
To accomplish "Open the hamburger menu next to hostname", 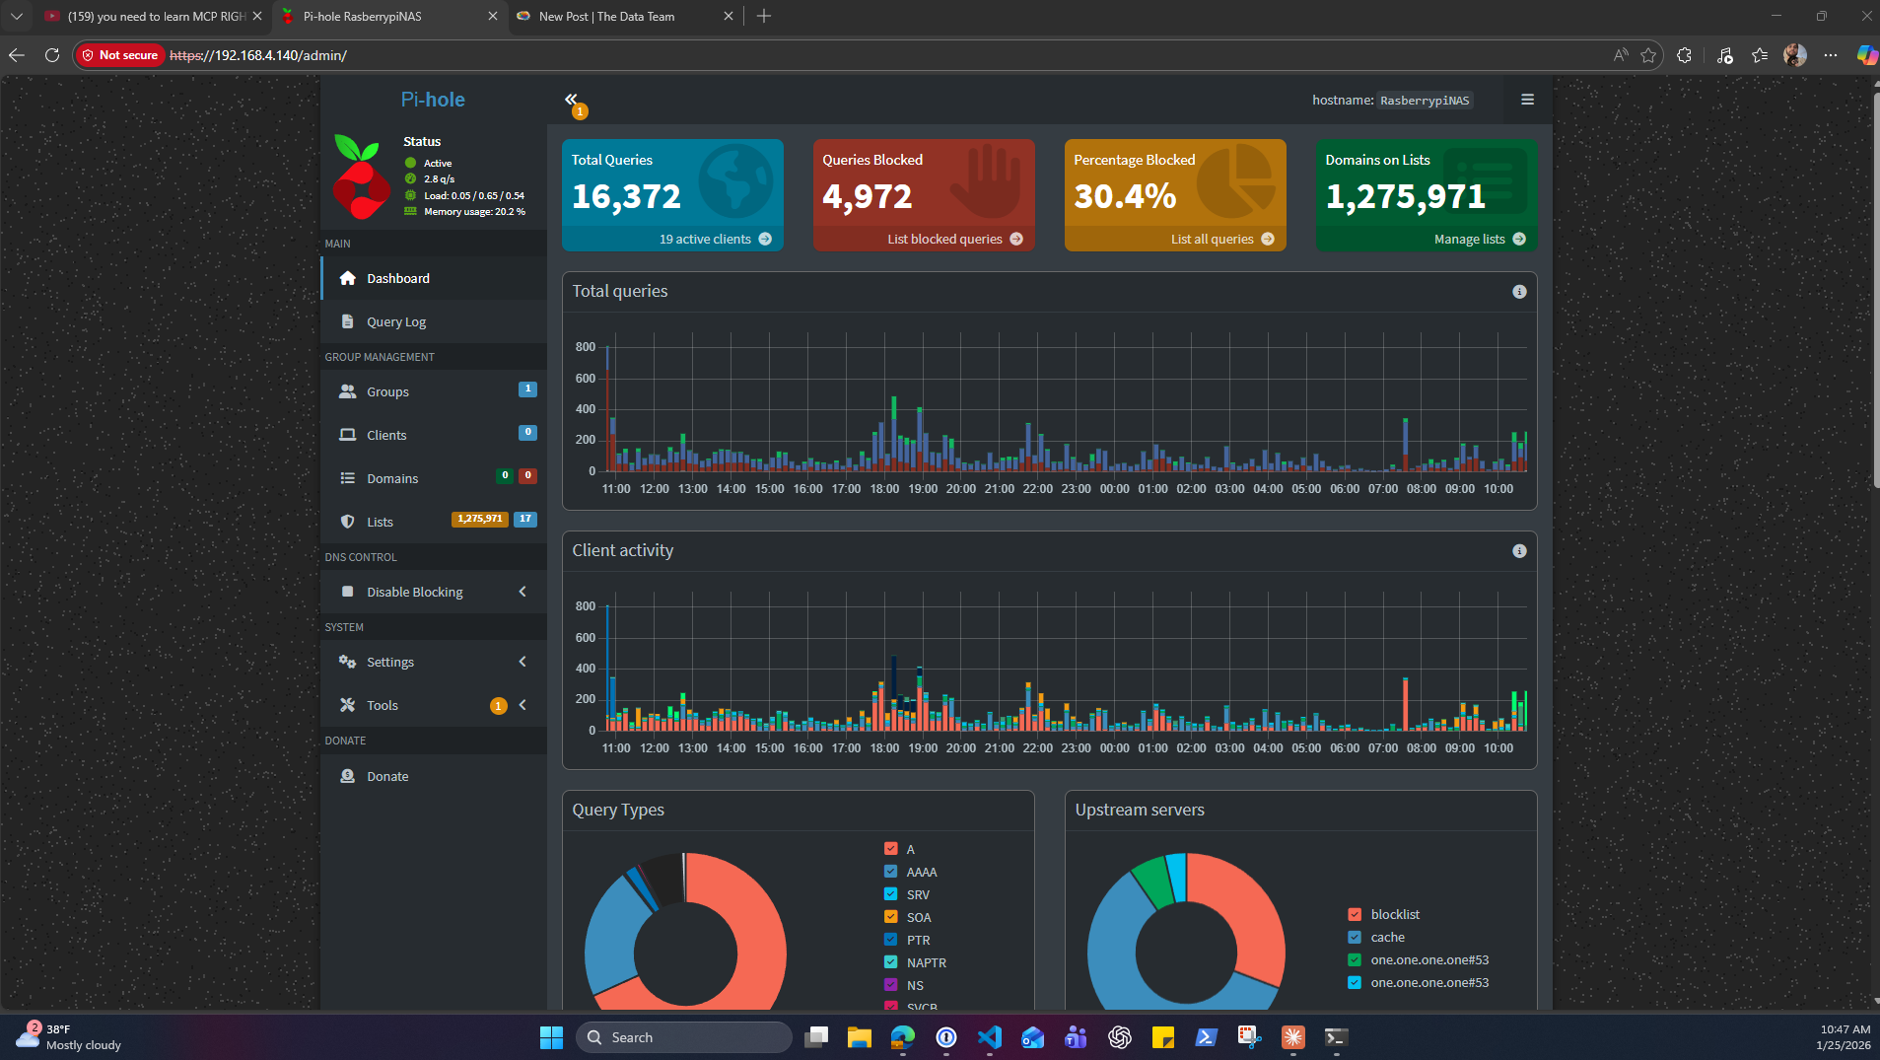I will (x=1527, y=100).
